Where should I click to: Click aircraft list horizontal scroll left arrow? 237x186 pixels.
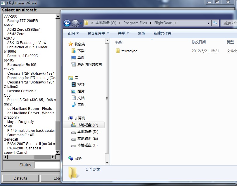5,157
